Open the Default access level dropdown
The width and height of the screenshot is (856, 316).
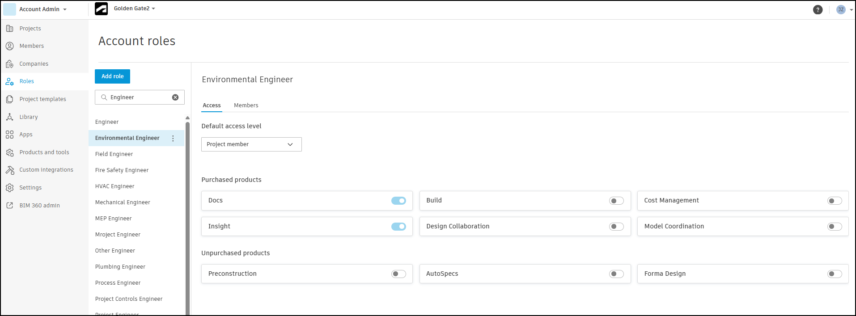(x=251, y=144)
